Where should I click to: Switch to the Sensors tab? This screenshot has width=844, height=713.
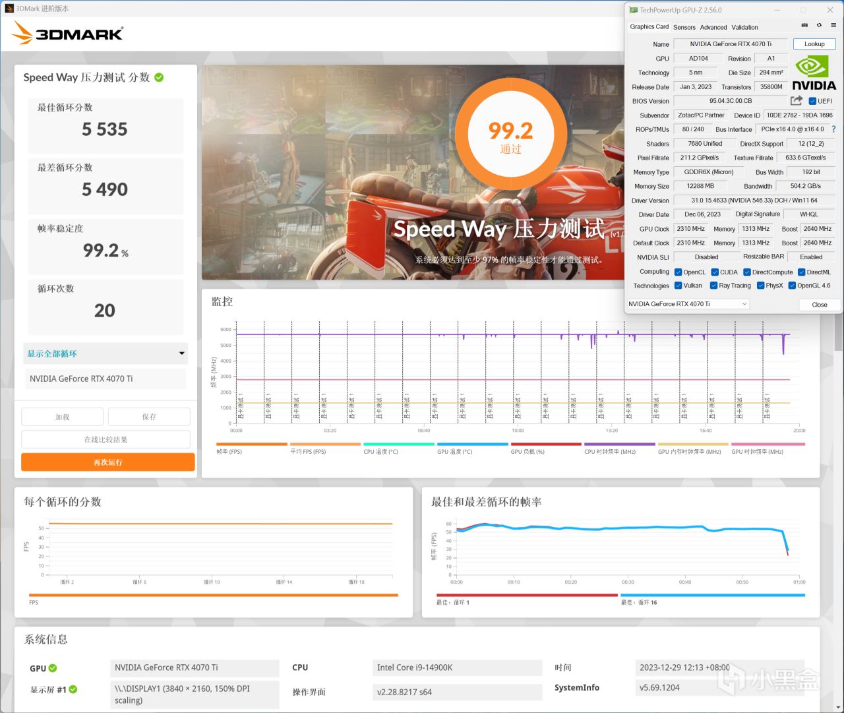(x=684, y=27)
